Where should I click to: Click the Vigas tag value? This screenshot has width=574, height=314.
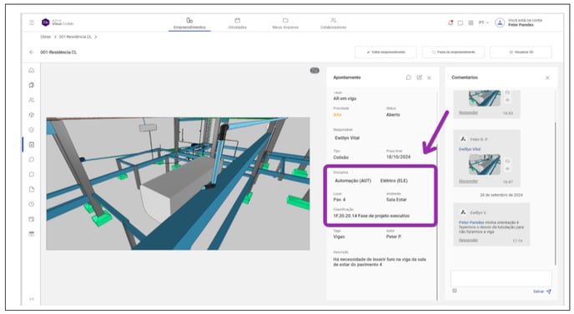339,237
